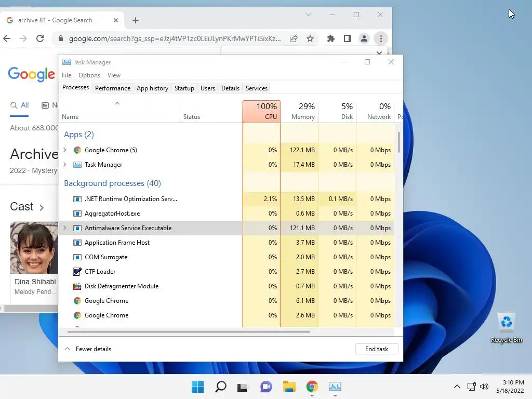Open Chrome extensions puzzle icon
Image resolution: width=532 pixels, height=399 pixels.
[331, 38]
